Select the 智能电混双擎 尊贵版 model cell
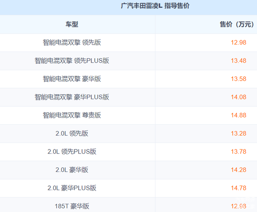Screen dimensions: 257x212 [72, 115]
